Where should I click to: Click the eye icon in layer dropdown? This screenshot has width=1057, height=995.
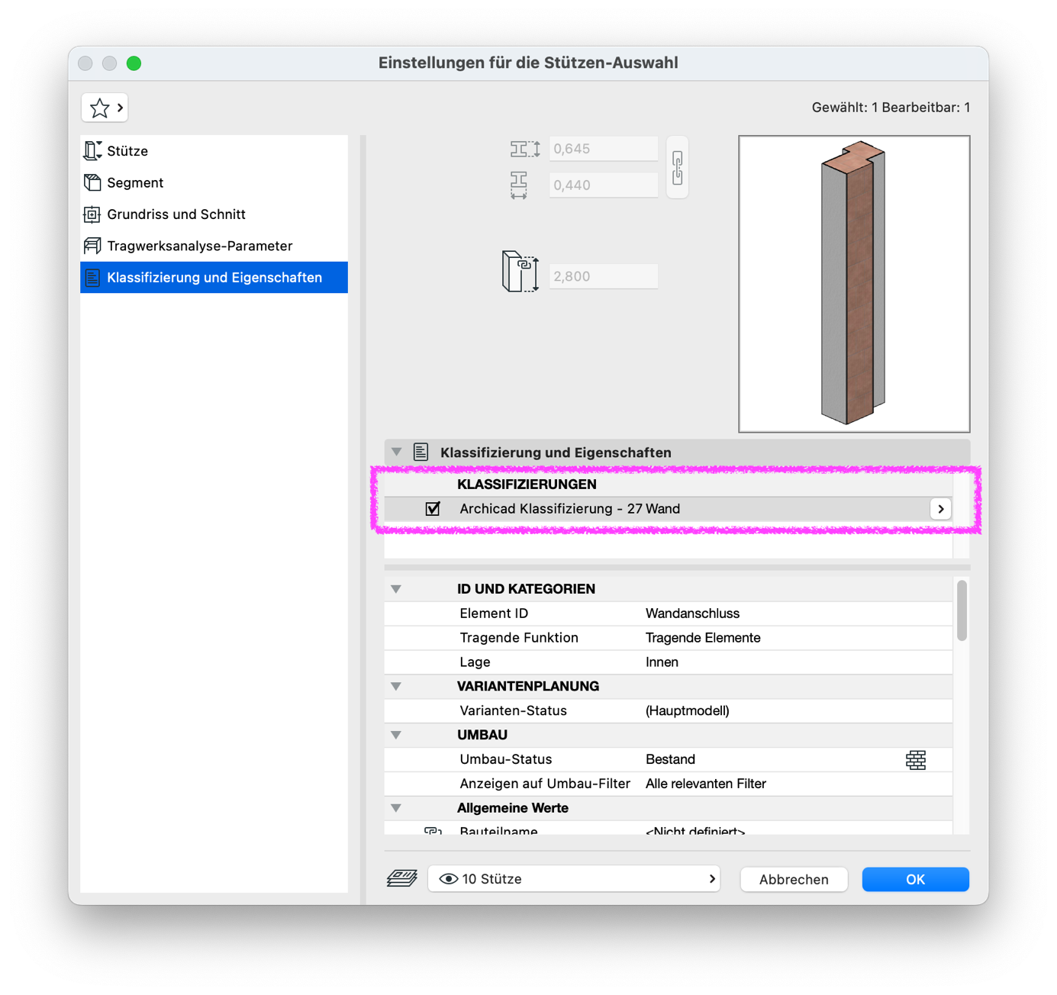pyautogui.click(x=449, y=879)
